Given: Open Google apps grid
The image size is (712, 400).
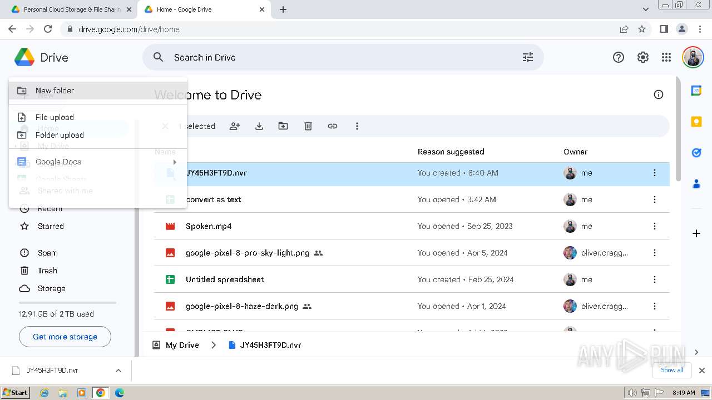Looking at the screenshot, I should click(666, 57).
